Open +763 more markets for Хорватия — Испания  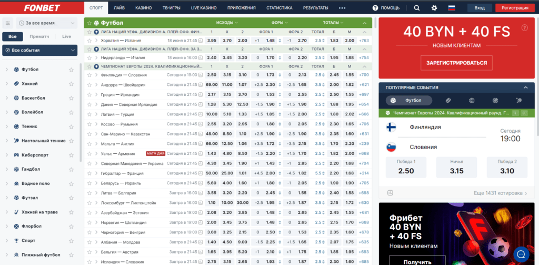click(364, 40)
